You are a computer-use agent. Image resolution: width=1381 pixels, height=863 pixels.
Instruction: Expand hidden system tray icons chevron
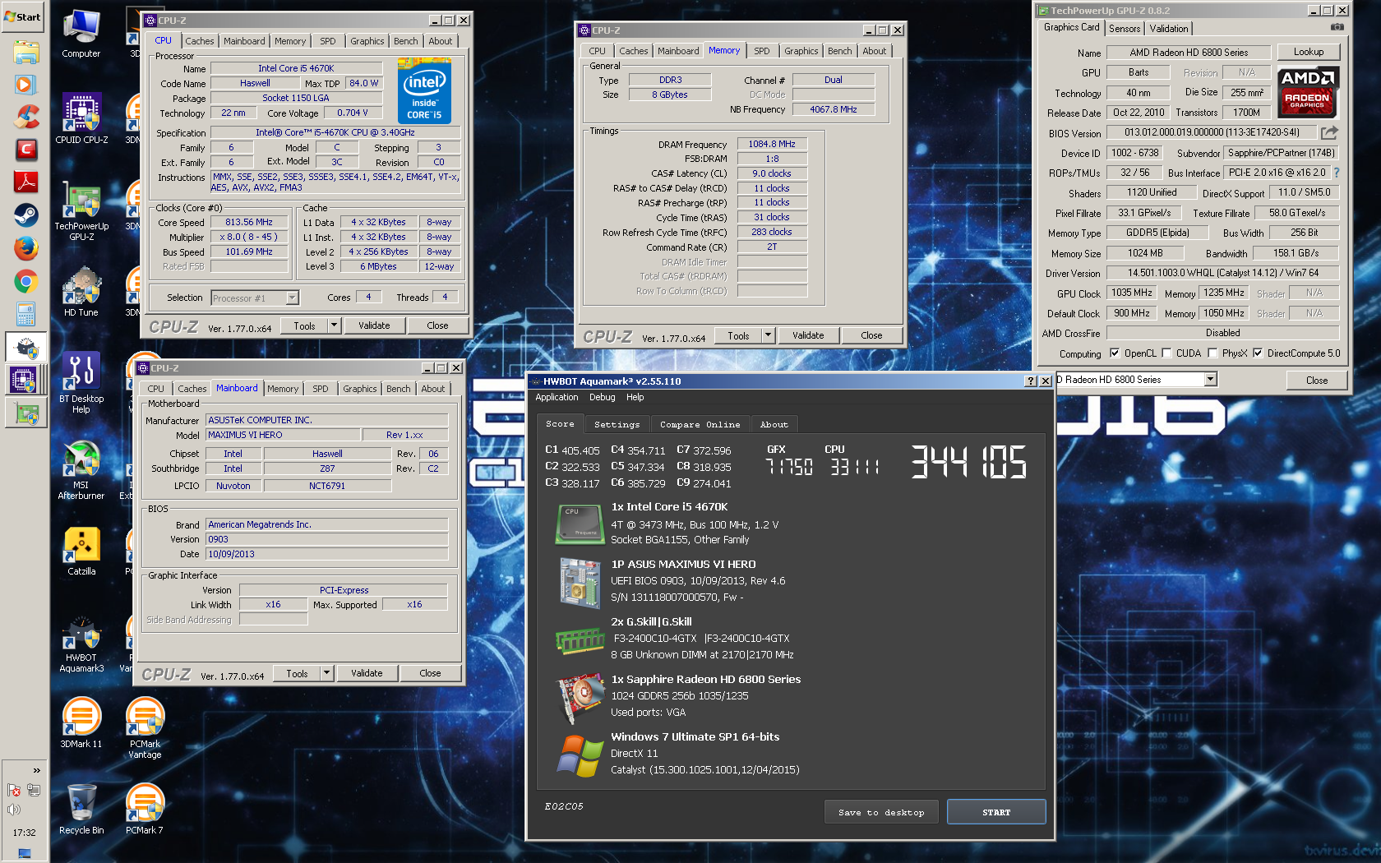(x=36, y=770)
